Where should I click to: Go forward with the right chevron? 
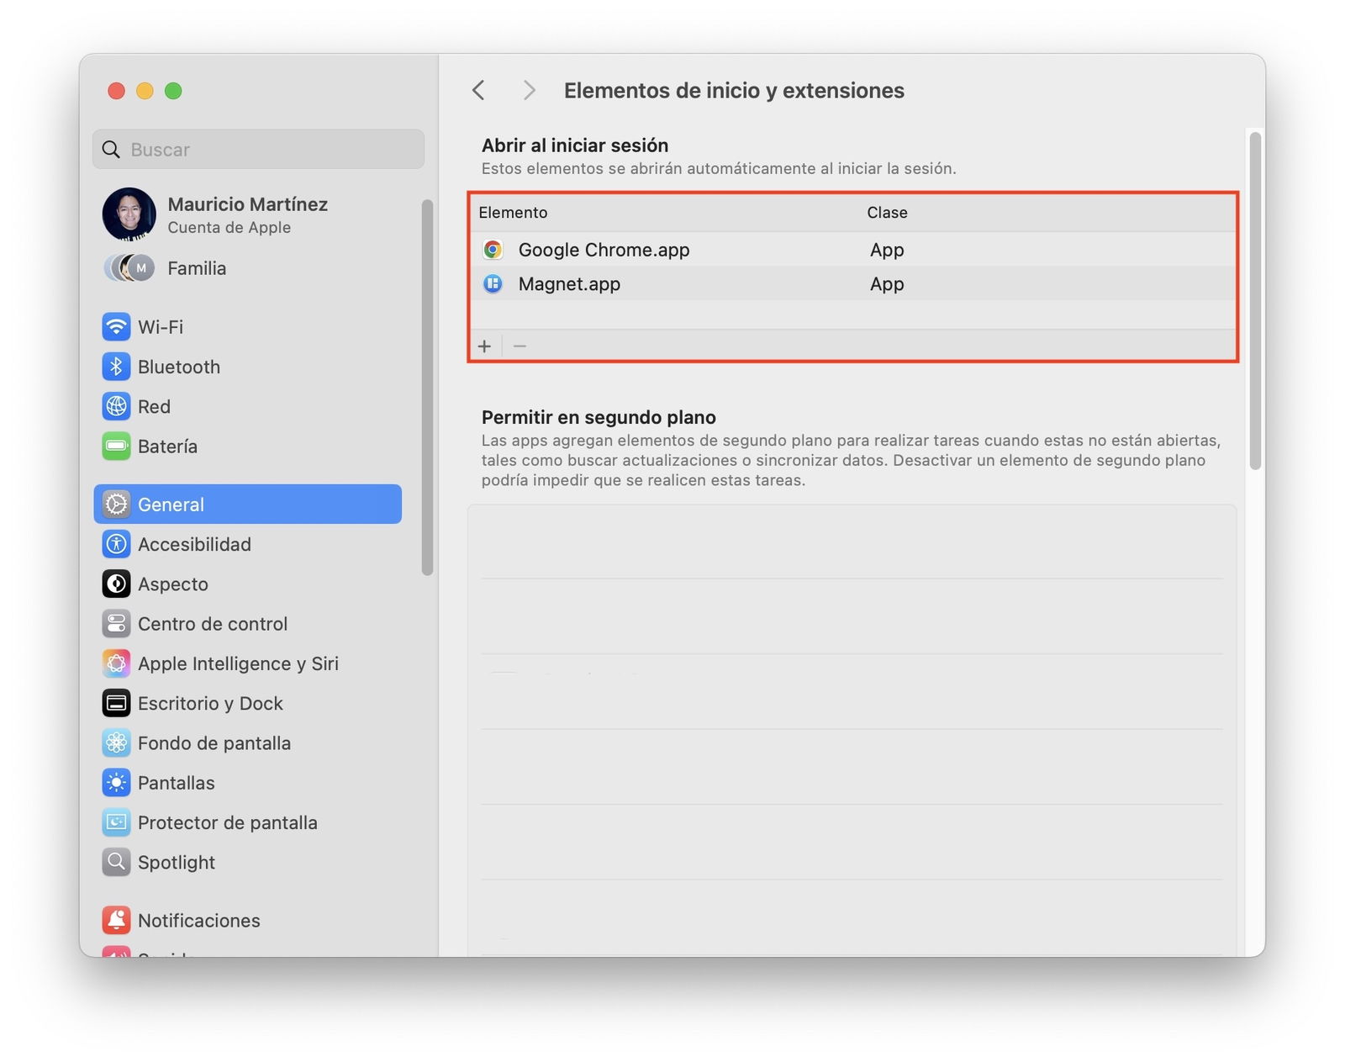click(x=529, y=90)
